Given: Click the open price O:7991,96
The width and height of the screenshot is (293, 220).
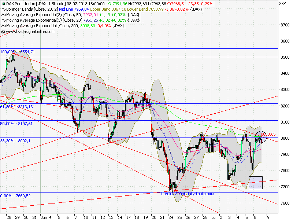Looking at the screenshot, I should point(118,4).
